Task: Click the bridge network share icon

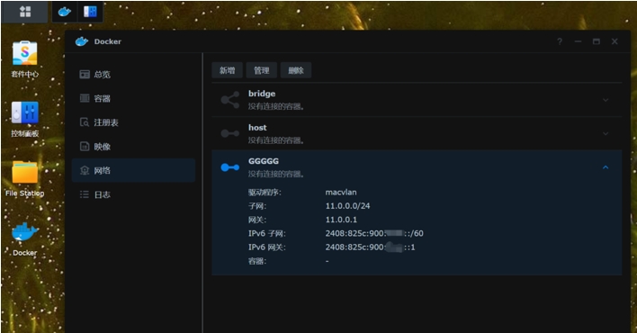Action: 230,100
